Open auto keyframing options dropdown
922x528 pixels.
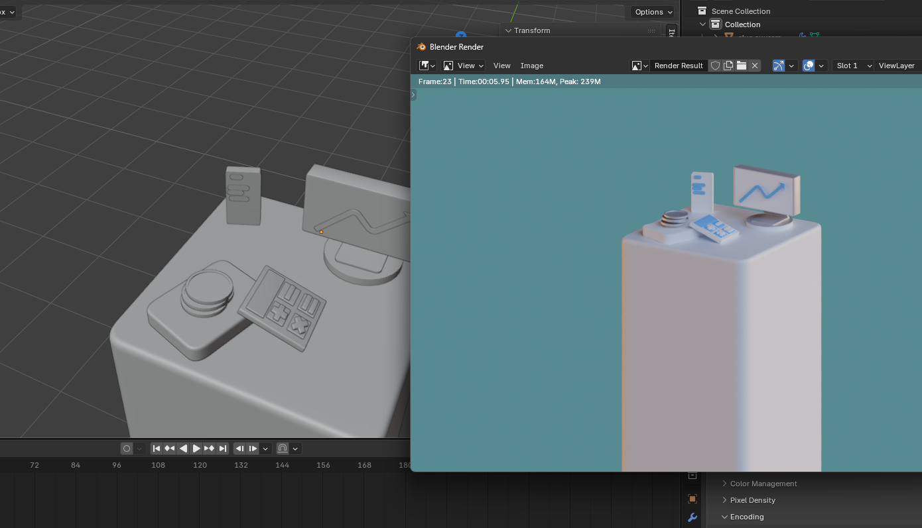(x=139, y=449)
